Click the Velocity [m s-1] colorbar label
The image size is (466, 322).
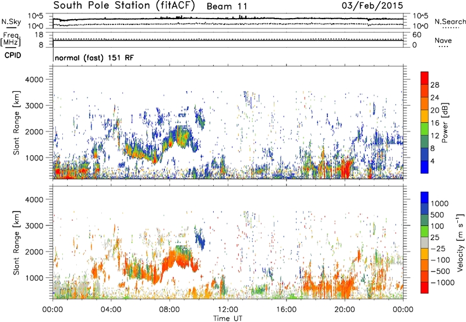coord(460,242)
